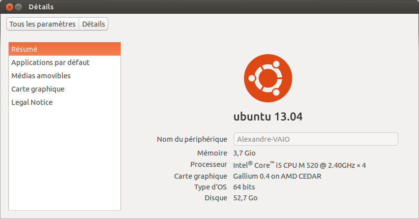This screenshot has height=219, width=419.
Task: Click the Mémoire label
Action: [212, 153]
